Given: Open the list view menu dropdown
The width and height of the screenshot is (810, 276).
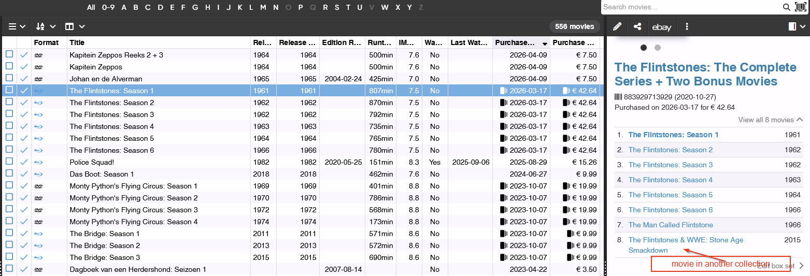Looking at the screenshot, I should point(17,26).
